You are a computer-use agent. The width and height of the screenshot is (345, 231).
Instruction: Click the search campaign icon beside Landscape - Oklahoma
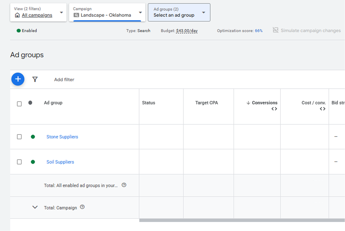coord(76,15)
